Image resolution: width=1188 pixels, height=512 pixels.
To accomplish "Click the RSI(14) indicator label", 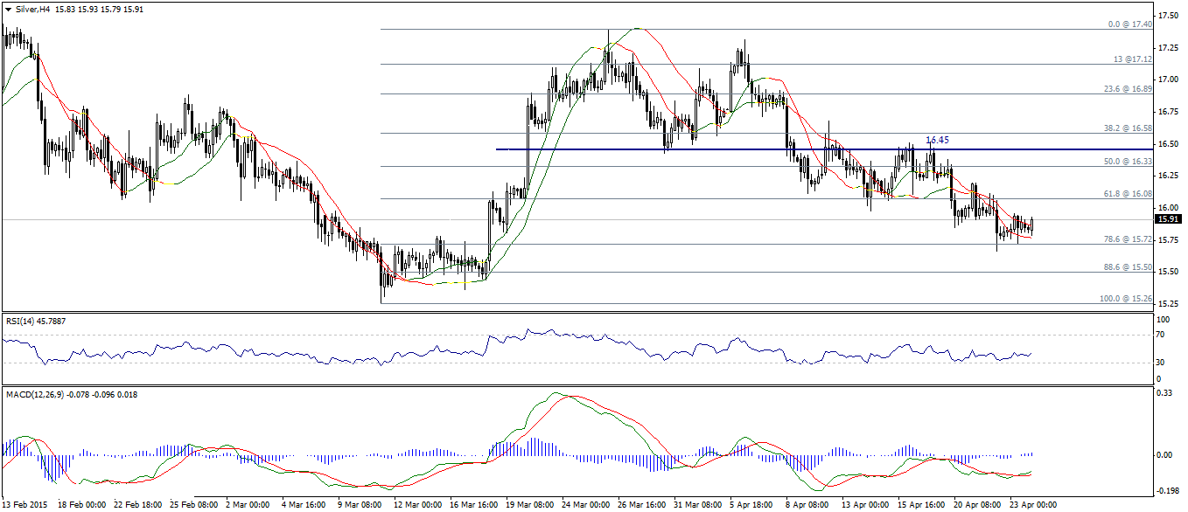I will coord(35,322).
